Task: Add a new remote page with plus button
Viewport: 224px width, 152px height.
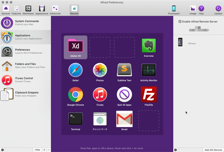Action: click(44, 150)
